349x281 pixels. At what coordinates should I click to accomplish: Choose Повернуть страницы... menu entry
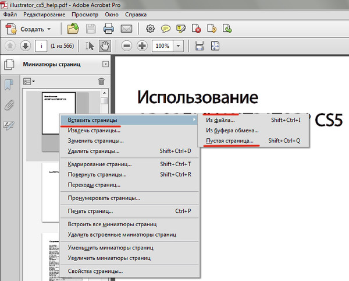coord(129,174)
